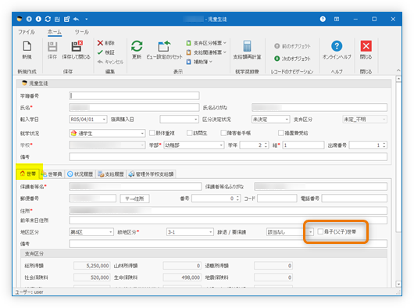The width and height of the screenshot is (414, 308).
Task: Click the 生命保険料 498,000 value
Action: 182,278
